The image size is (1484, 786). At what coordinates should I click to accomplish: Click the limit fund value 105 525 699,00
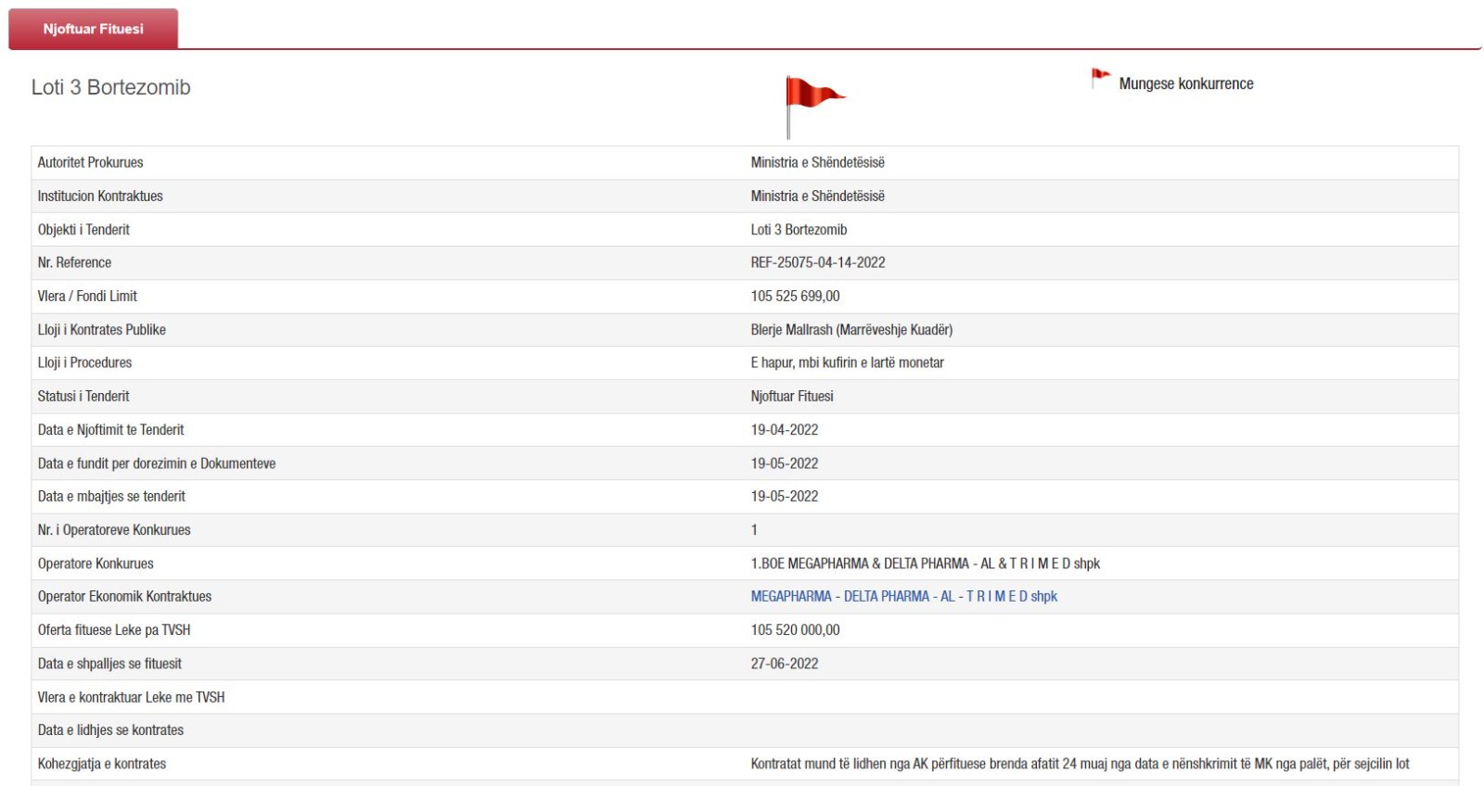point(795,296)
